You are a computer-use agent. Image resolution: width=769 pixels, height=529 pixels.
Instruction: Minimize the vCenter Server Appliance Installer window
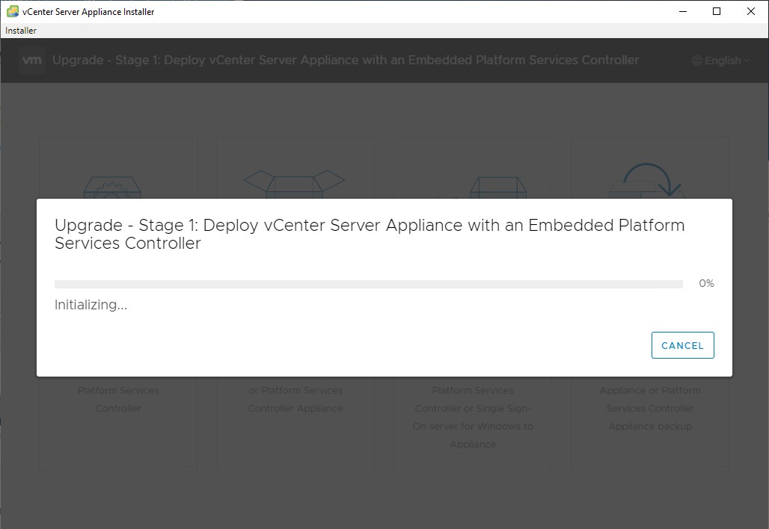(683, 11)
